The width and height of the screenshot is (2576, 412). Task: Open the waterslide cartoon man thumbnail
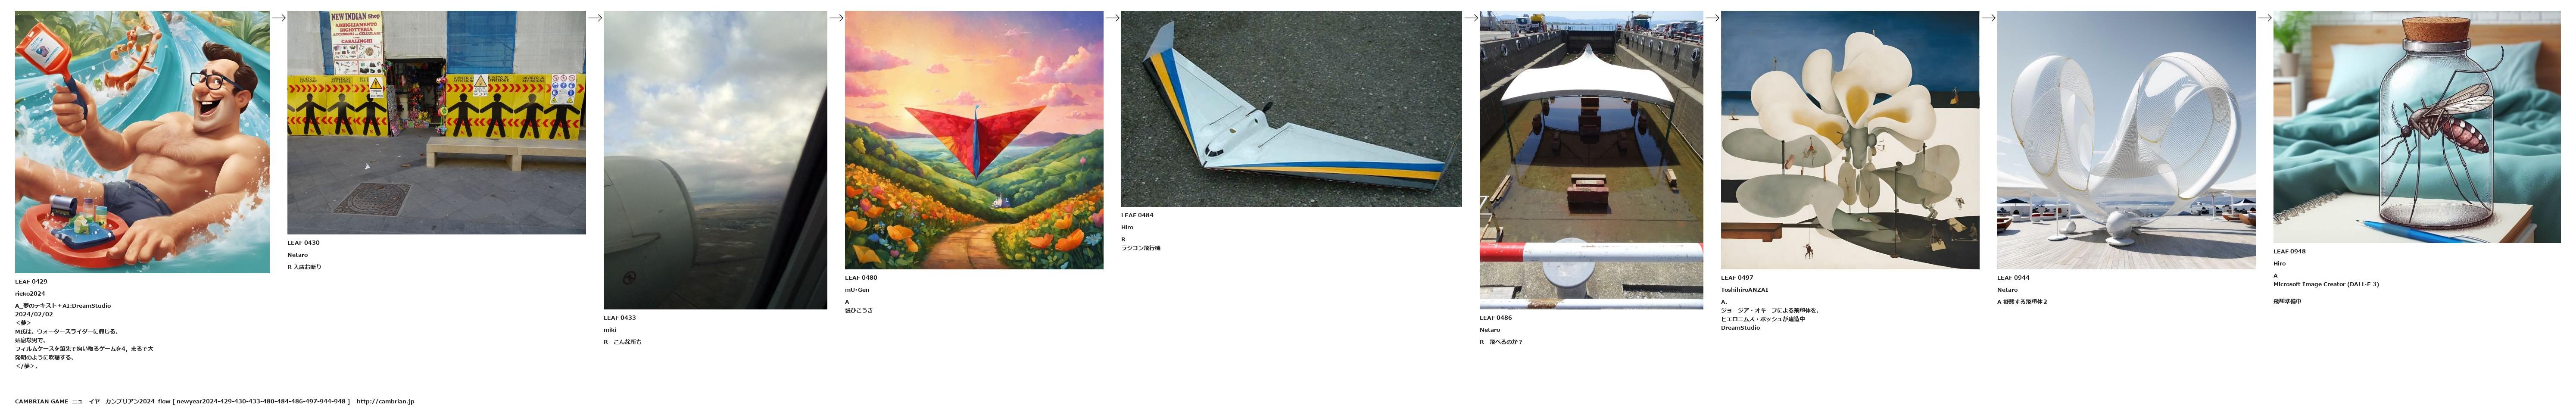(x=142, y=142)
